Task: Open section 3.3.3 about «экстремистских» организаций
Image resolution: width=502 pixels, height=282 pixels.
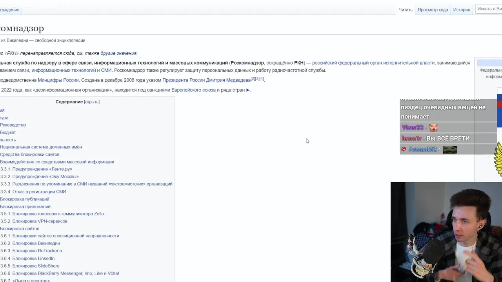Action: point(86,184)
